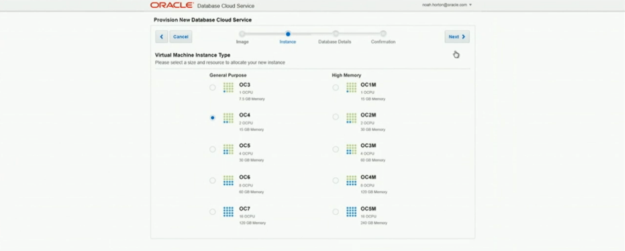The width and height of the screenshot is (625, 251).
Task: Select the OC1M high memory radio
Action: tap(335, 87)
